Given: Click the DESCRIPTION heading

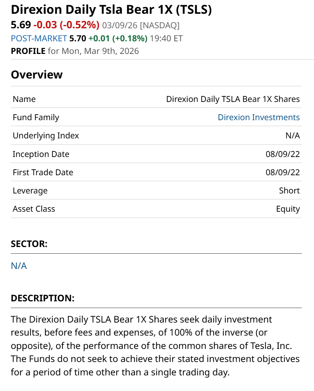Looking at the screenshot, I should coord(43,298).
